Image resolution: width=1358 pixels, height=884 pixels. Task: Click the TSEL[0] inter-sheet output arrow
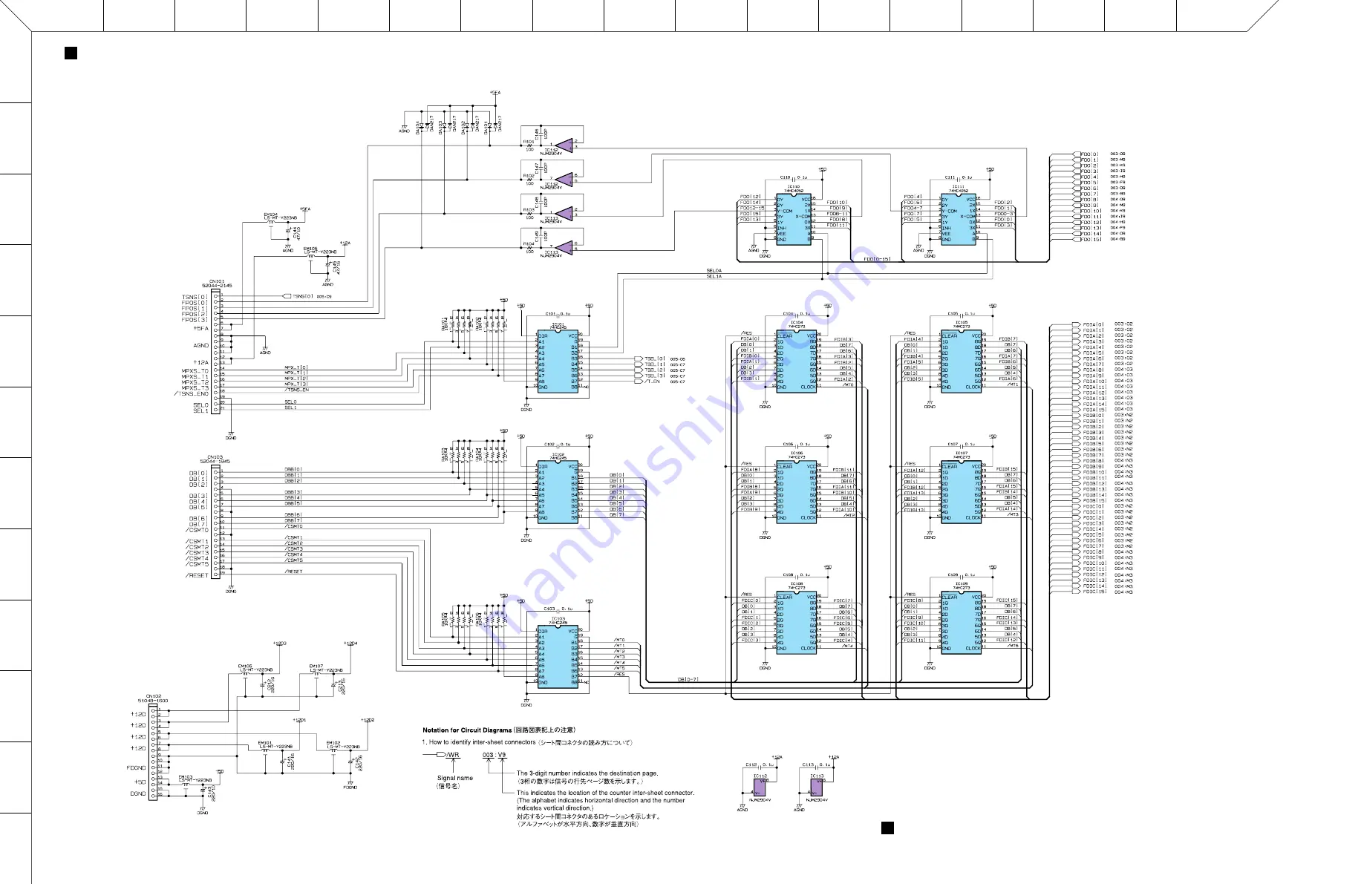638,359
